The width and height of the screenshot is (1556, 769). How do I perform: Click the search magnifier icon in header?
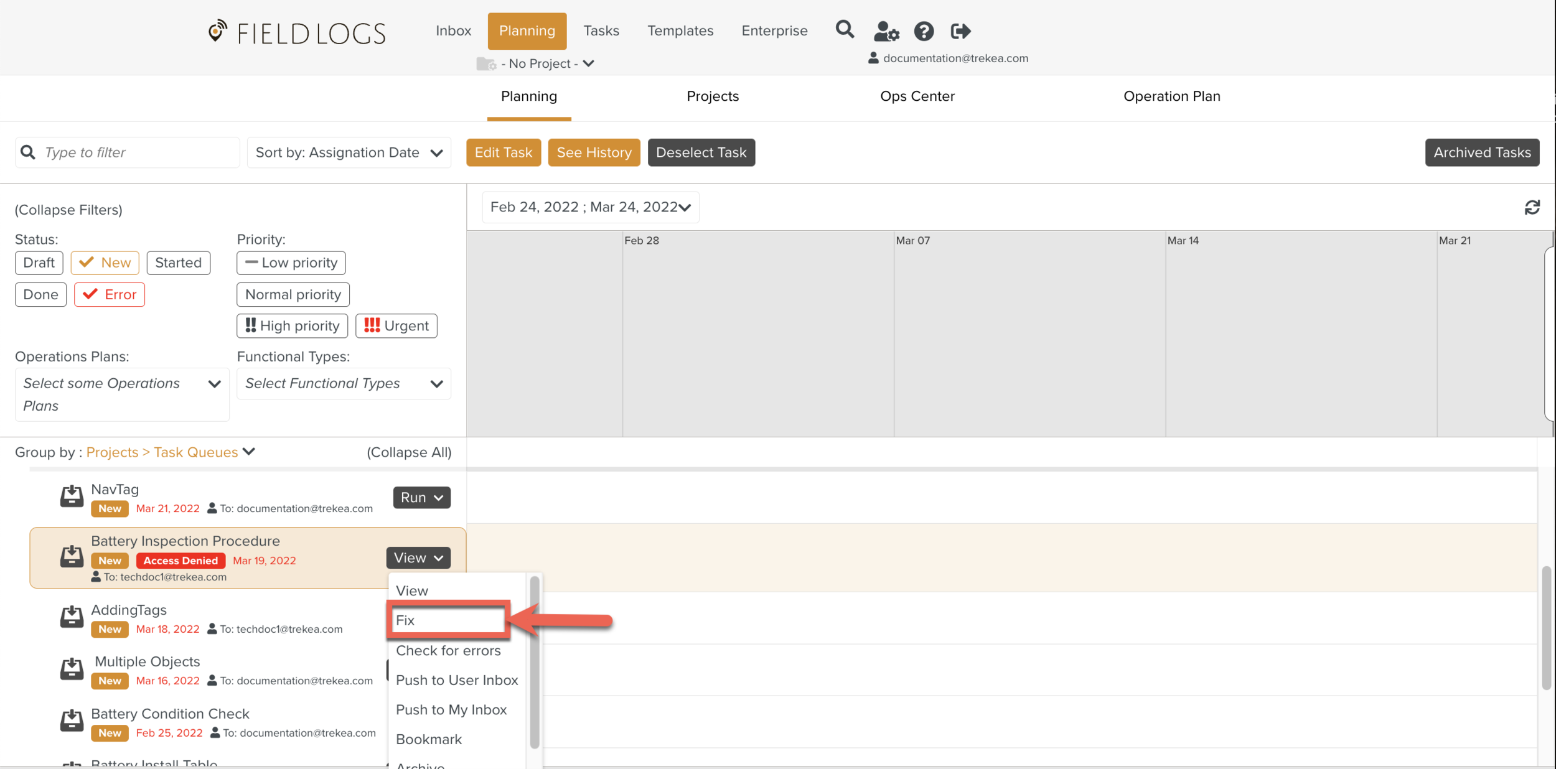(x=844, y=29)
